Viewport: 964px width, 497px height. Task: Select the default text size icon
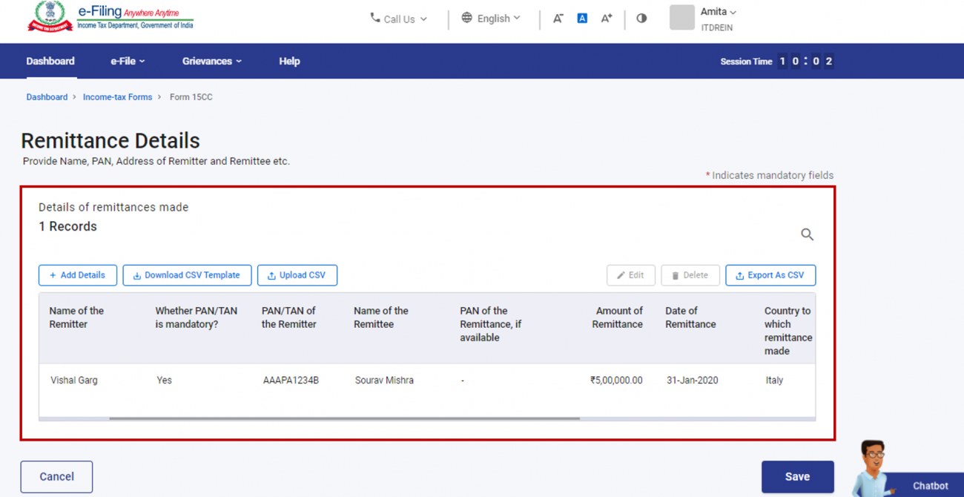tap(582, 18)
